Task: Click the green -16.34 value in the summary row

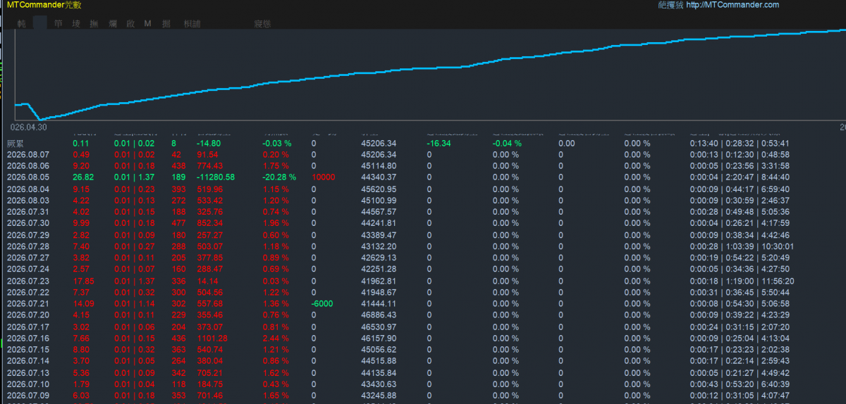Action: 439,144
